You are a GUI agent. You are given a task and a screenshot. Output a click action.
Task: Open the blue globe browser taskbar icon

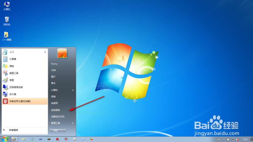(x=83, y=139)
